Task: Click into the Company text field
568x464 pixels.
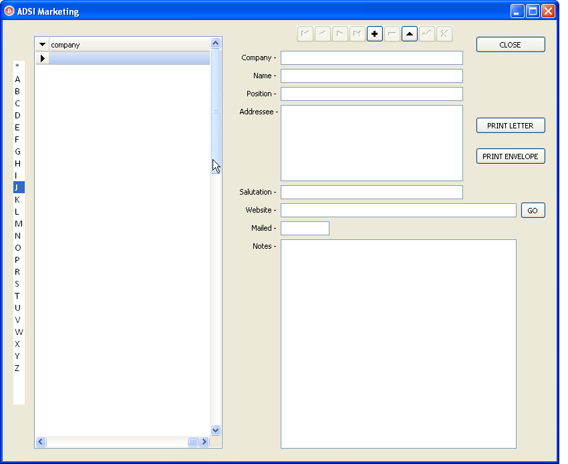Action: [372, 58]
